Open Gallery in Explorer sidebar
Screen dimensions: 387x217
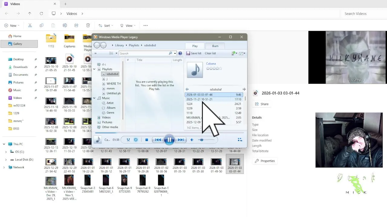19,44
